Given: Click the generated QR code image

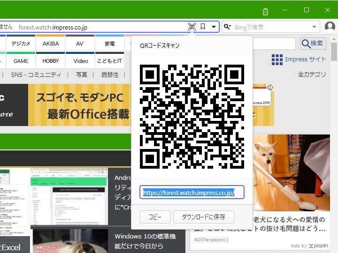Looking at the screenshot, I should click(x=192, y=116).
